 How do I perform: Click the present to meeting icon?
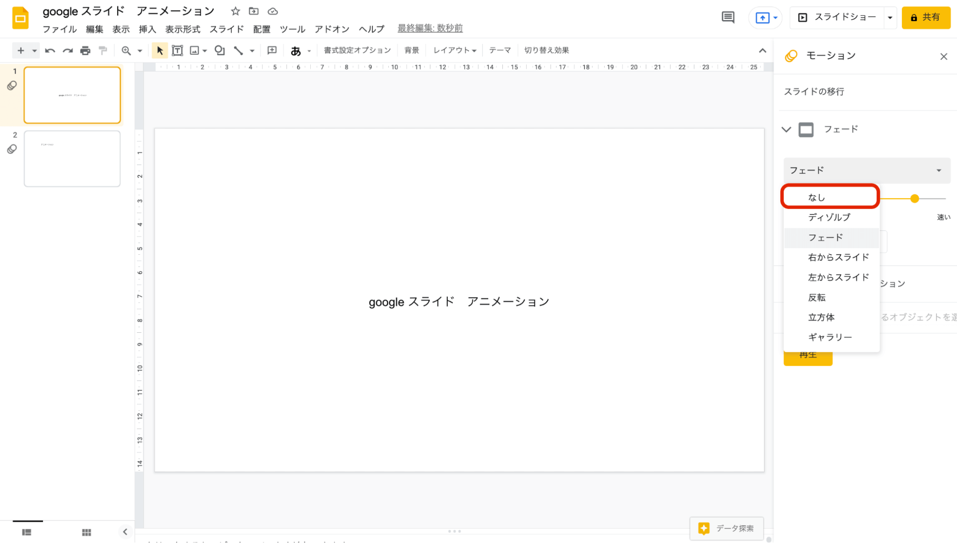click(x=762, y=18)
